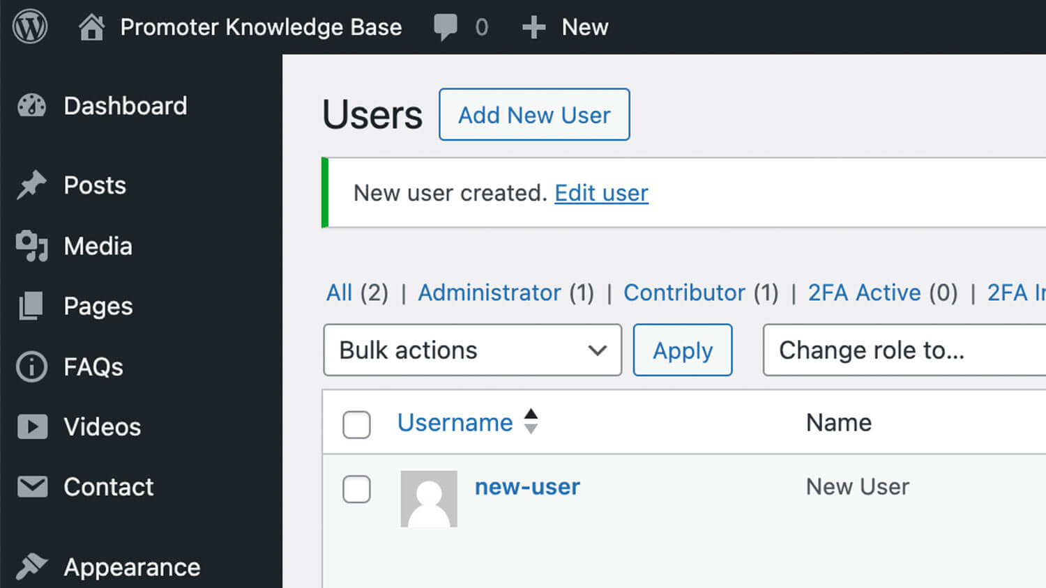Click the Videos play icon
1046x588 pixels.
pos(32,426)
